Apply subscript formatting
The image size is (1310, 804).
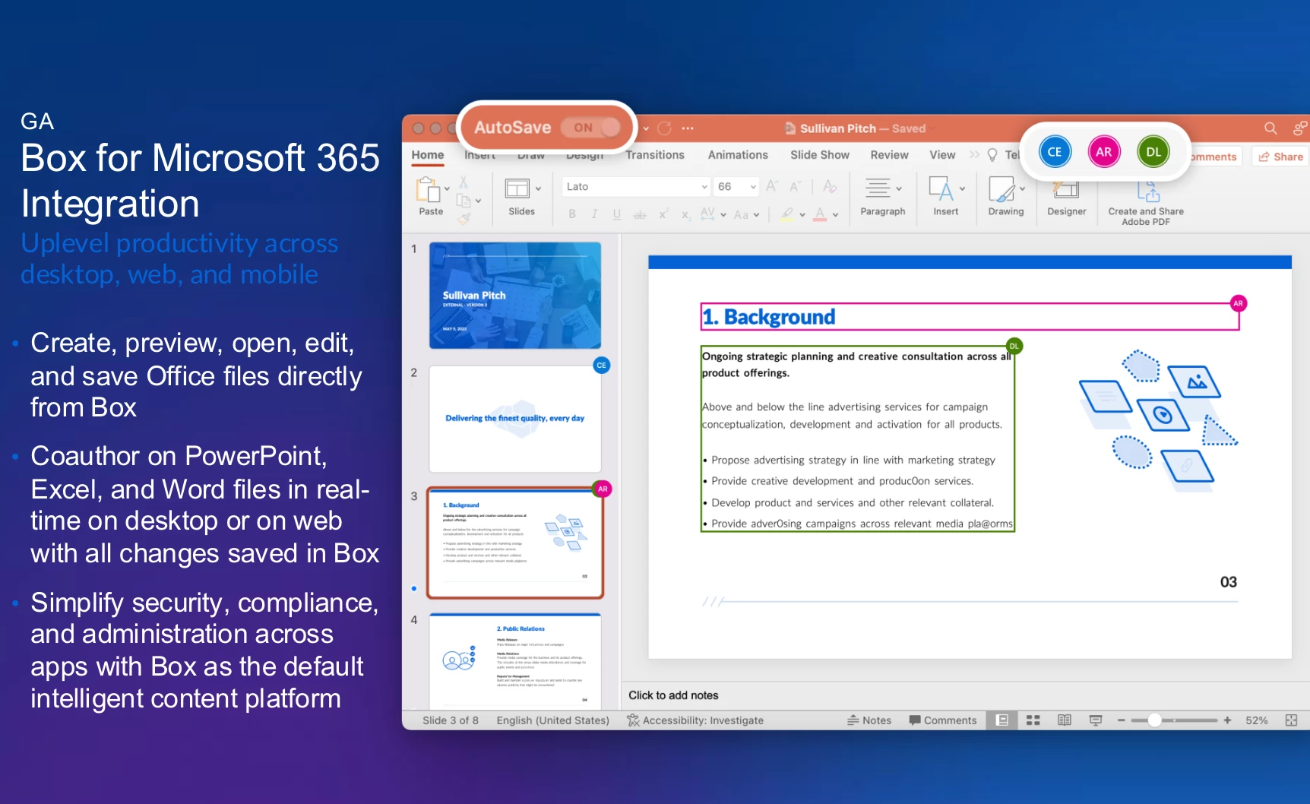(x=685, y=215)
